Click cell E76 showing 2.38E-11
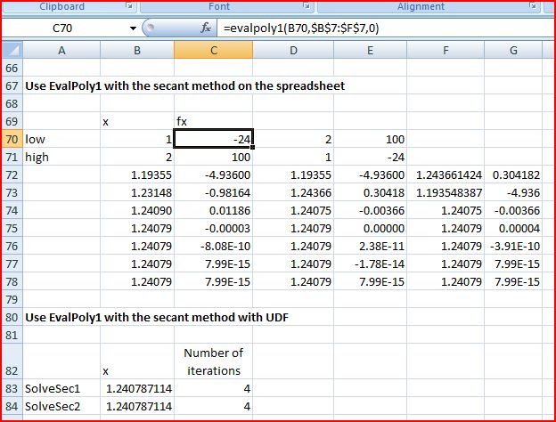 click(370, 246)
